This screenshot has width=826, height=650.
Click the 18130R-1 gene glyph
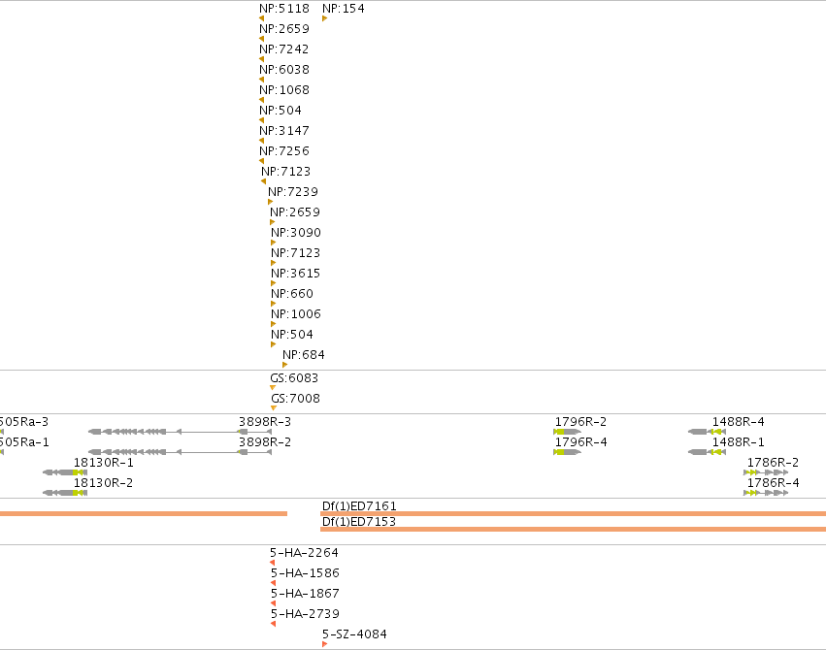coord(65,472)
